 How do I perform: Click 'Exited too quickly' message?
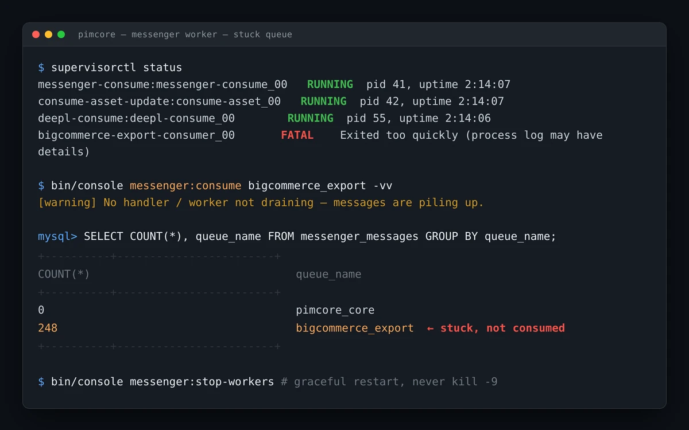(399, 135)
